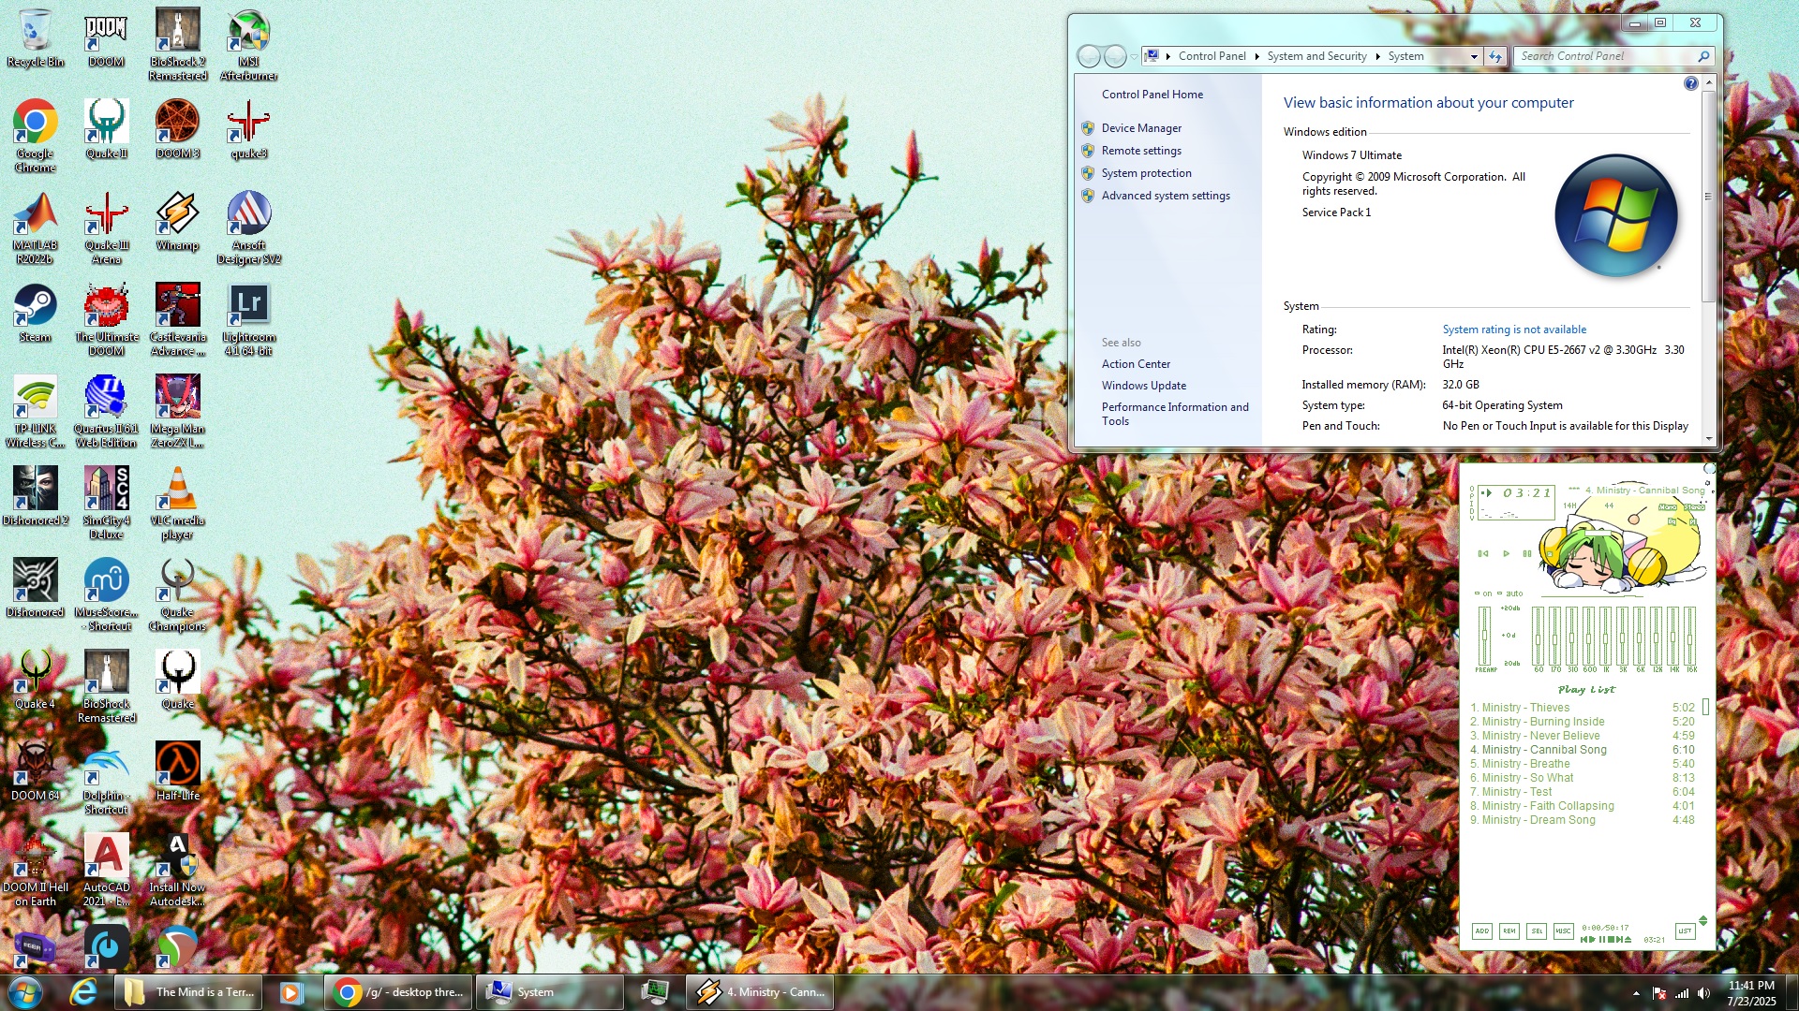The width and height of the screenshot is (1799, 1011).
Task: Pause playback in Winamp main window
Action: (x=1527, y=553)
